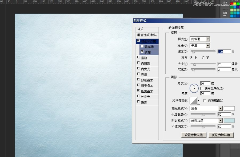Select the 纹理 texture sub-item
Screen dimensions: 240x157
point(147,52)
